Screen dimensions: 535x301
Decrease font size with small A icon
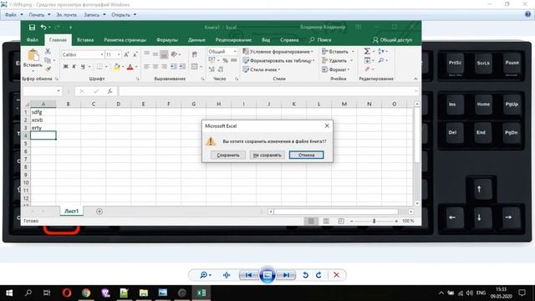tap(135, 54)
